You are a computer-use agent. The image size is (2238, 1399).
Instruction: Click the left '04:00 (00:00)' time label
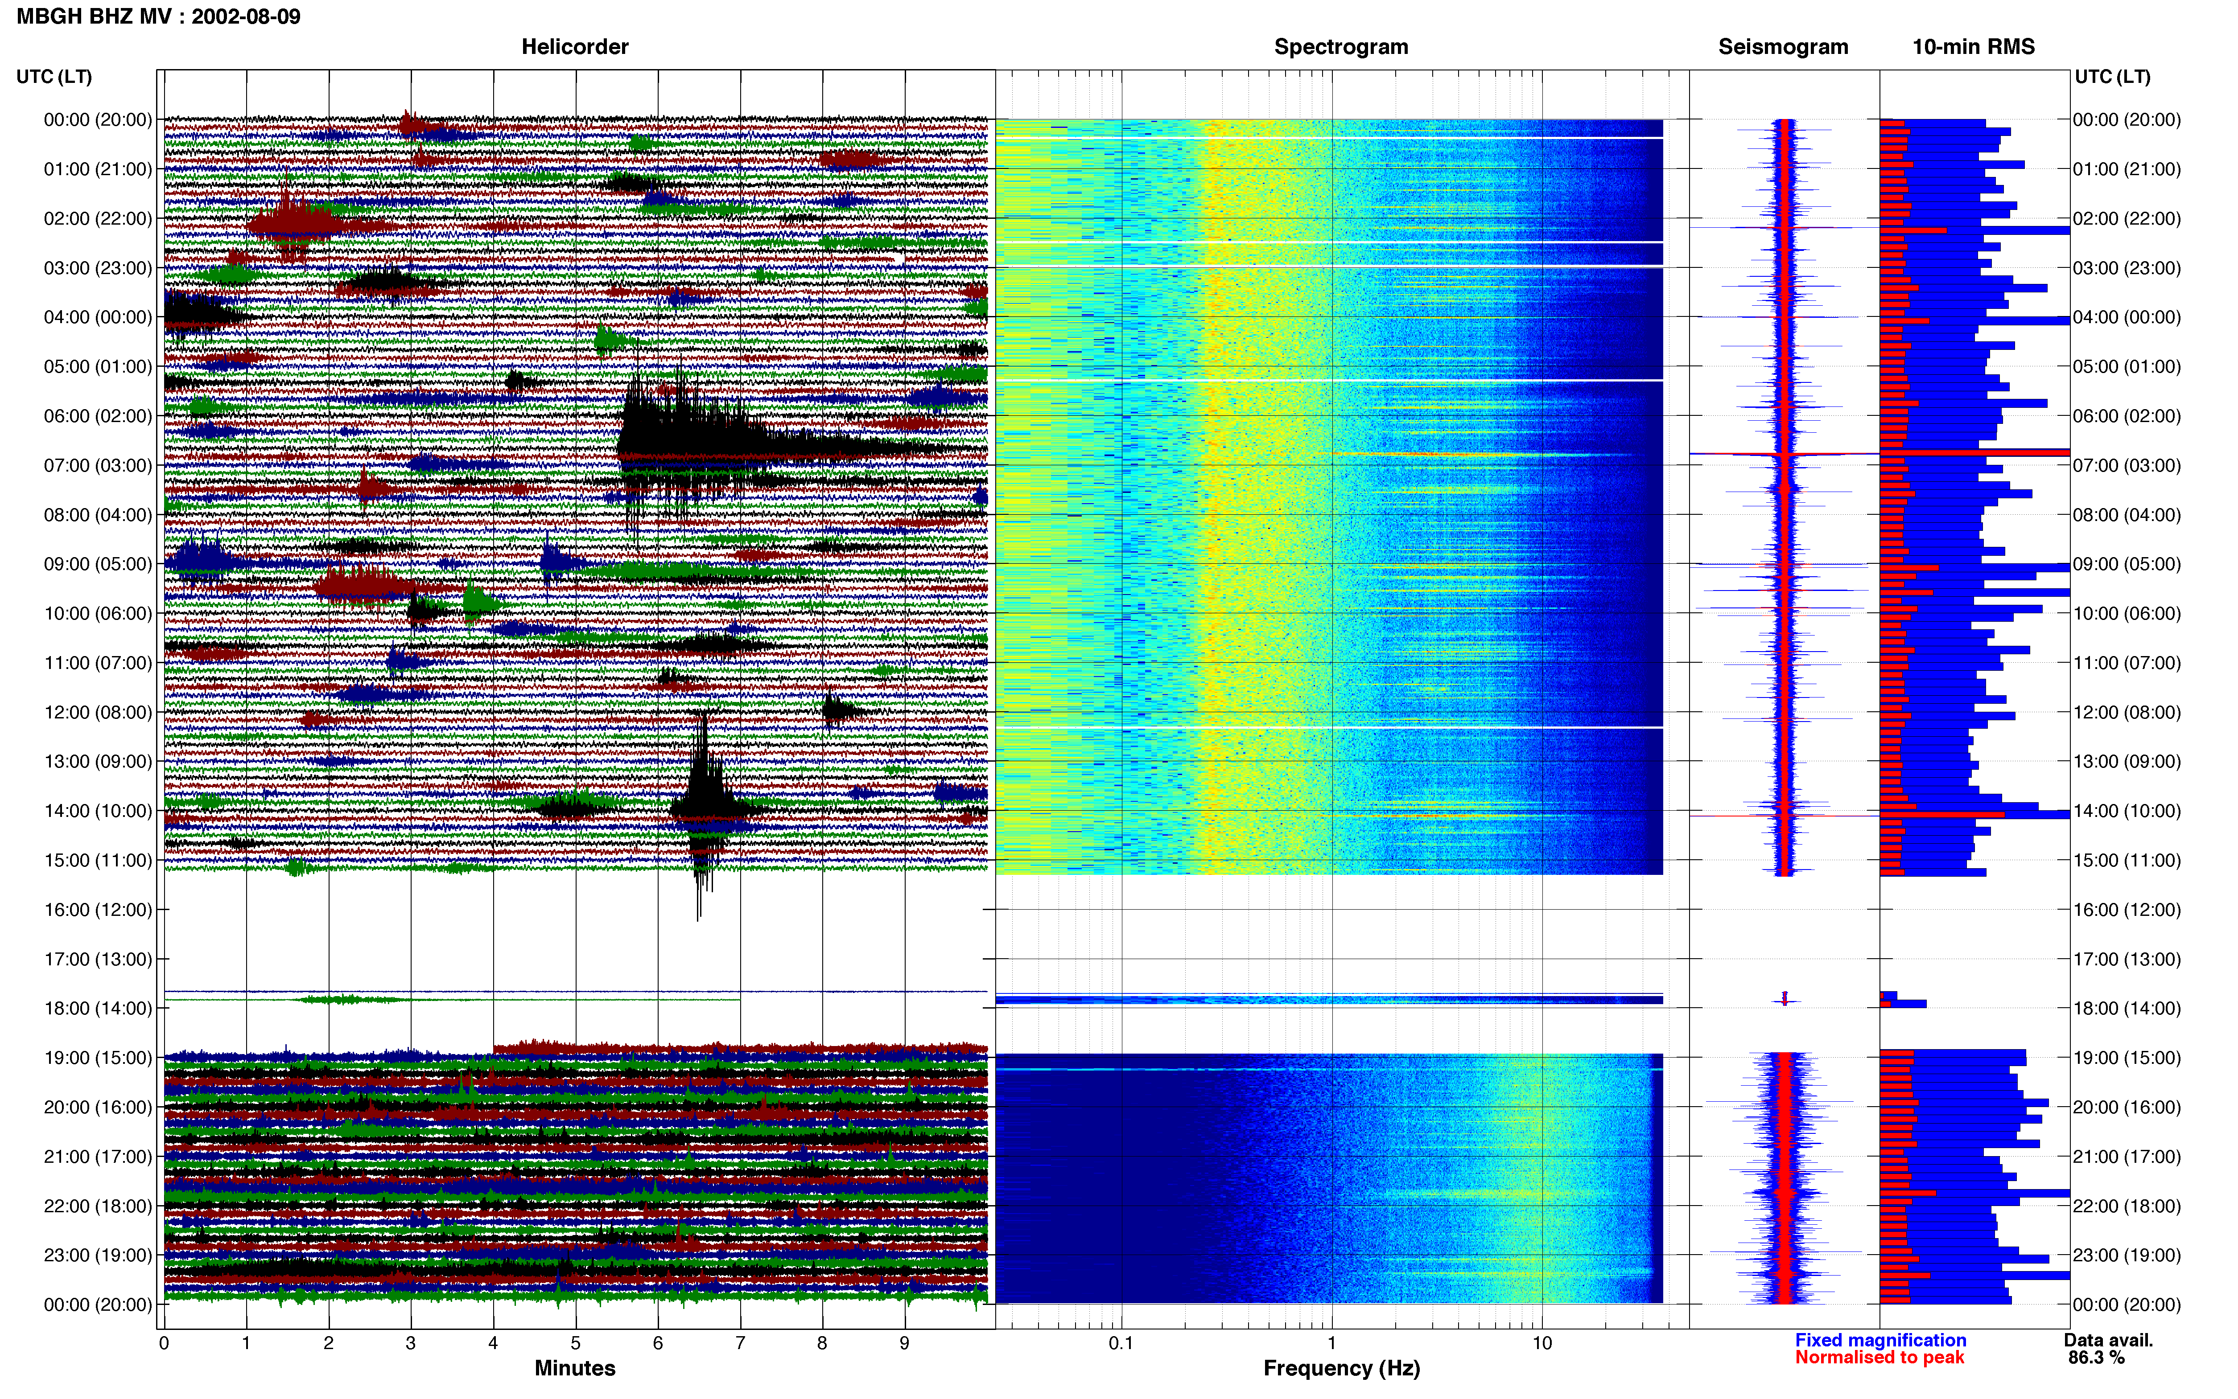[x=98, y=316]
